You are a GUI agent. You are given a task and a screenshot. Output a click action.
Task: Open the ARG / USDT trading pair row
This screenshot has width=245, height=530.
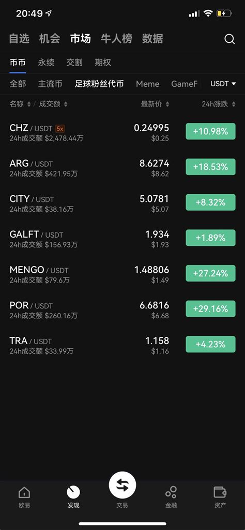122,167
